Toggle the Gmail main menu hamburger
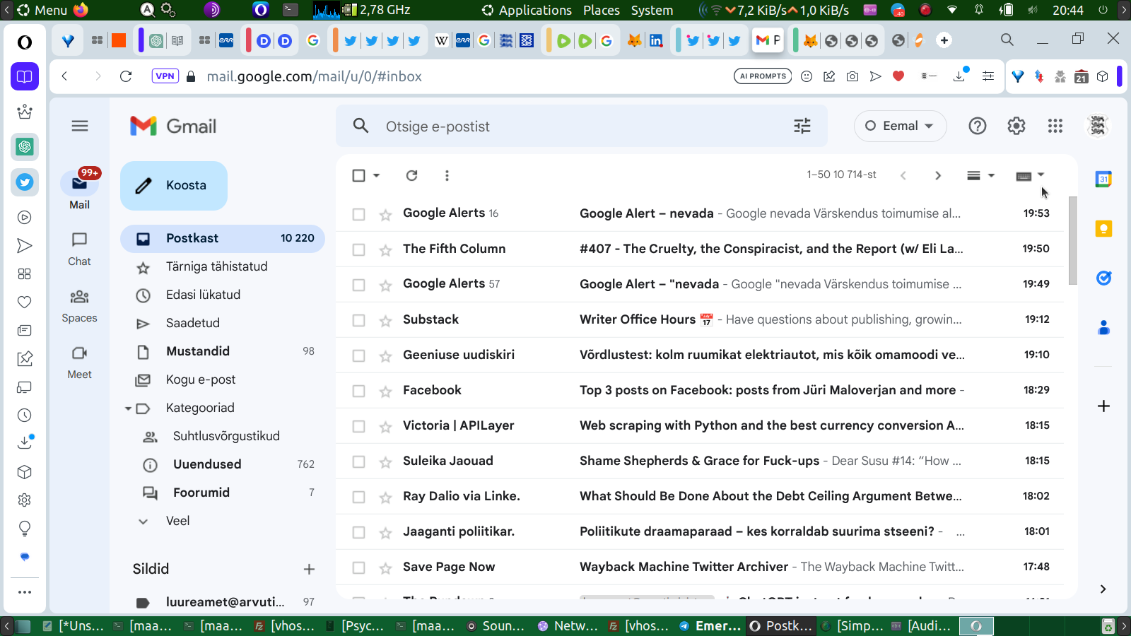The image size is (1131, 636). 80,126
